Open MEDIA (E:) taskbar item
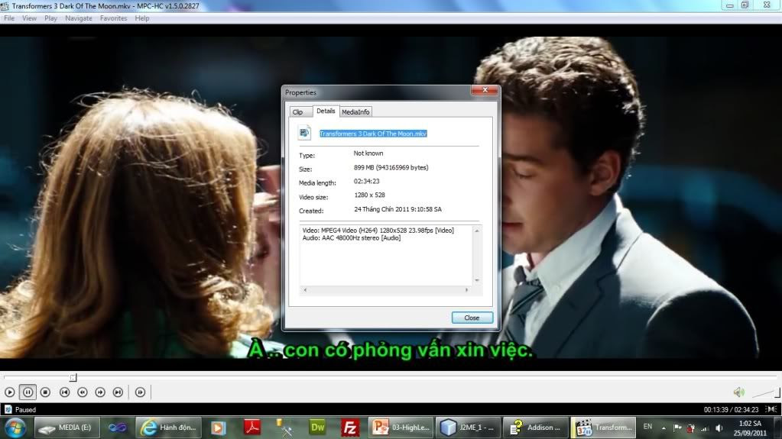This screenshot has height=439, width=782. coord(67,428)
